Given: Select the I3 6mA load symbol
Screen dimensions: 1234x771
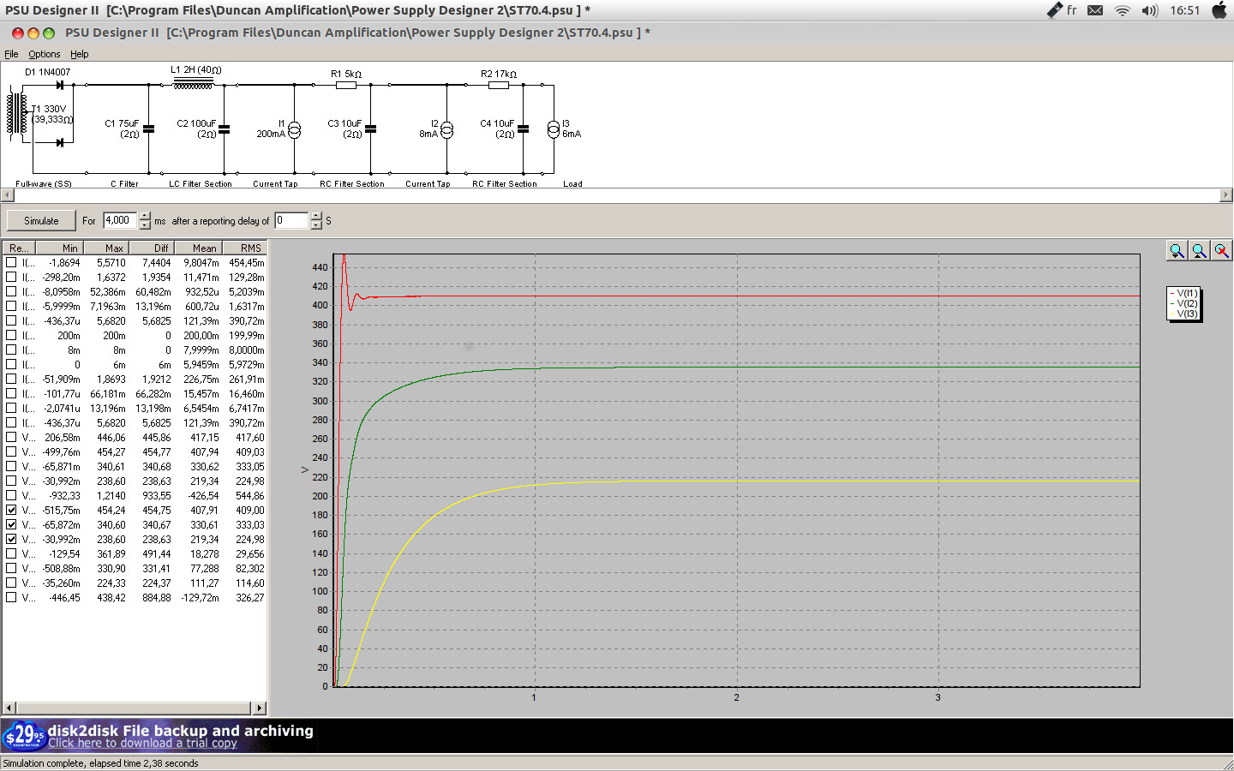Looking at the screenshot, I should (x=554, y=129).
